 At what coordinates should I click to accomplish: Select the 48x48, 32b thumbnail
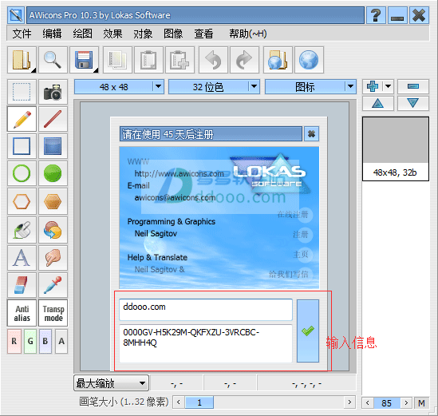point(396,149)
